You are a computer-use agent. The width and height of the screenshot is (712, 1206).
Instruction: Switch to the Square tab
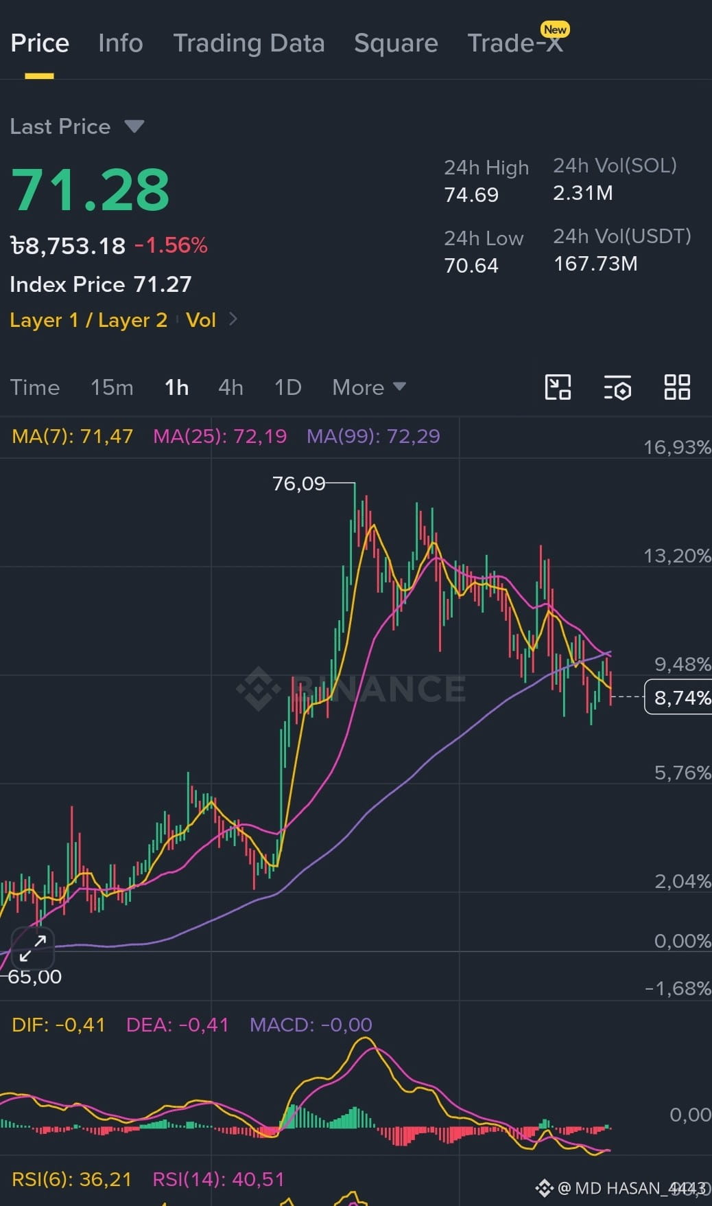pyautogui.click(x=396, y=43)
